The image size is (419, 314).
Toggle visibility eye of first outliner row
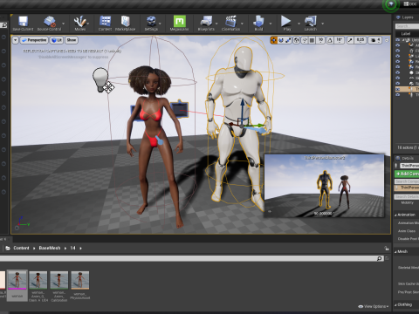(x=398, y=39)
